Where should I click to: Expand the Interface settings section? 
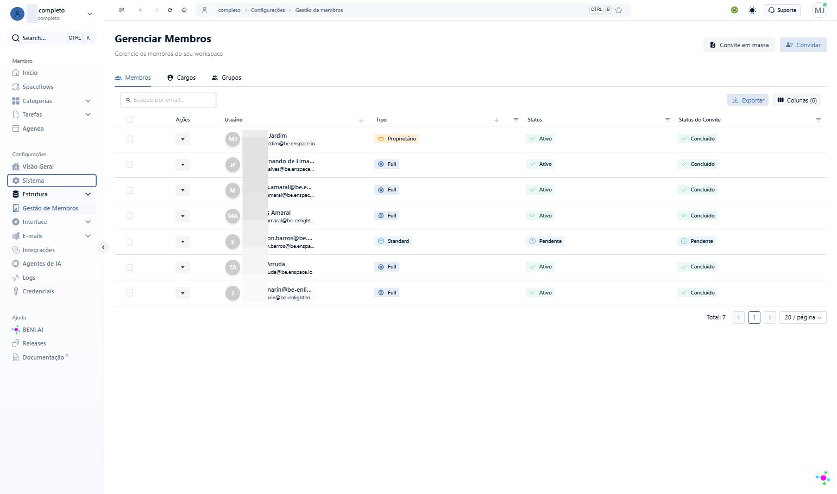(88, 222)
